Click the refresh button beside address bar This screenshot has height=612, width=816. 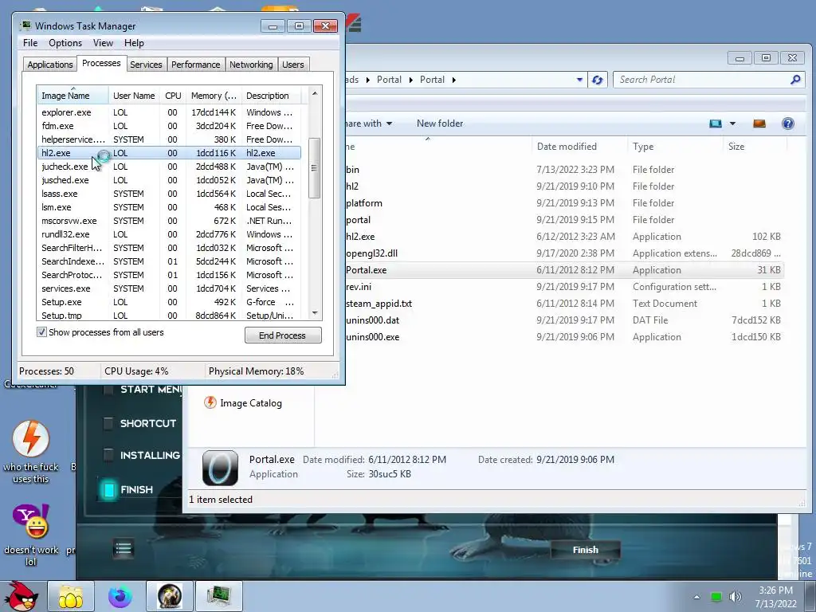click(x=598, y=80)
